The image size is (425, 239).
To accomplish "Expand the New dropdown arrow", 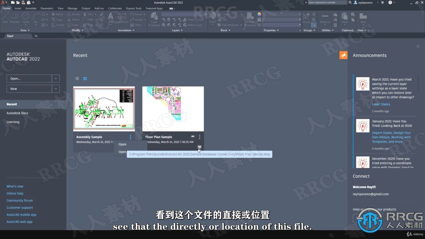I will coord(56,89).
